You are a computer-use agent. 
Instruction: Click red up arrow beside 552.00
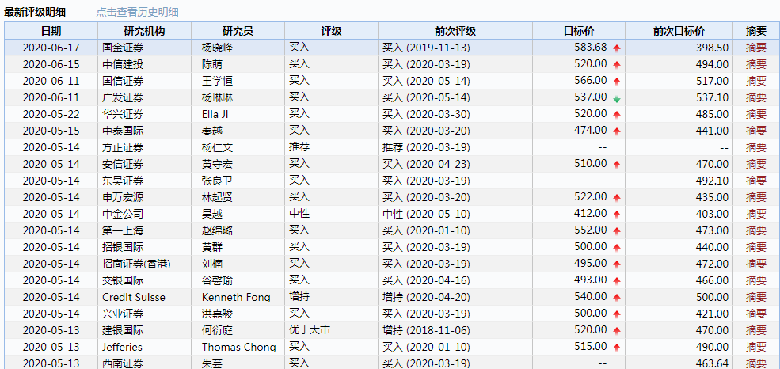(x=617, y=231)
